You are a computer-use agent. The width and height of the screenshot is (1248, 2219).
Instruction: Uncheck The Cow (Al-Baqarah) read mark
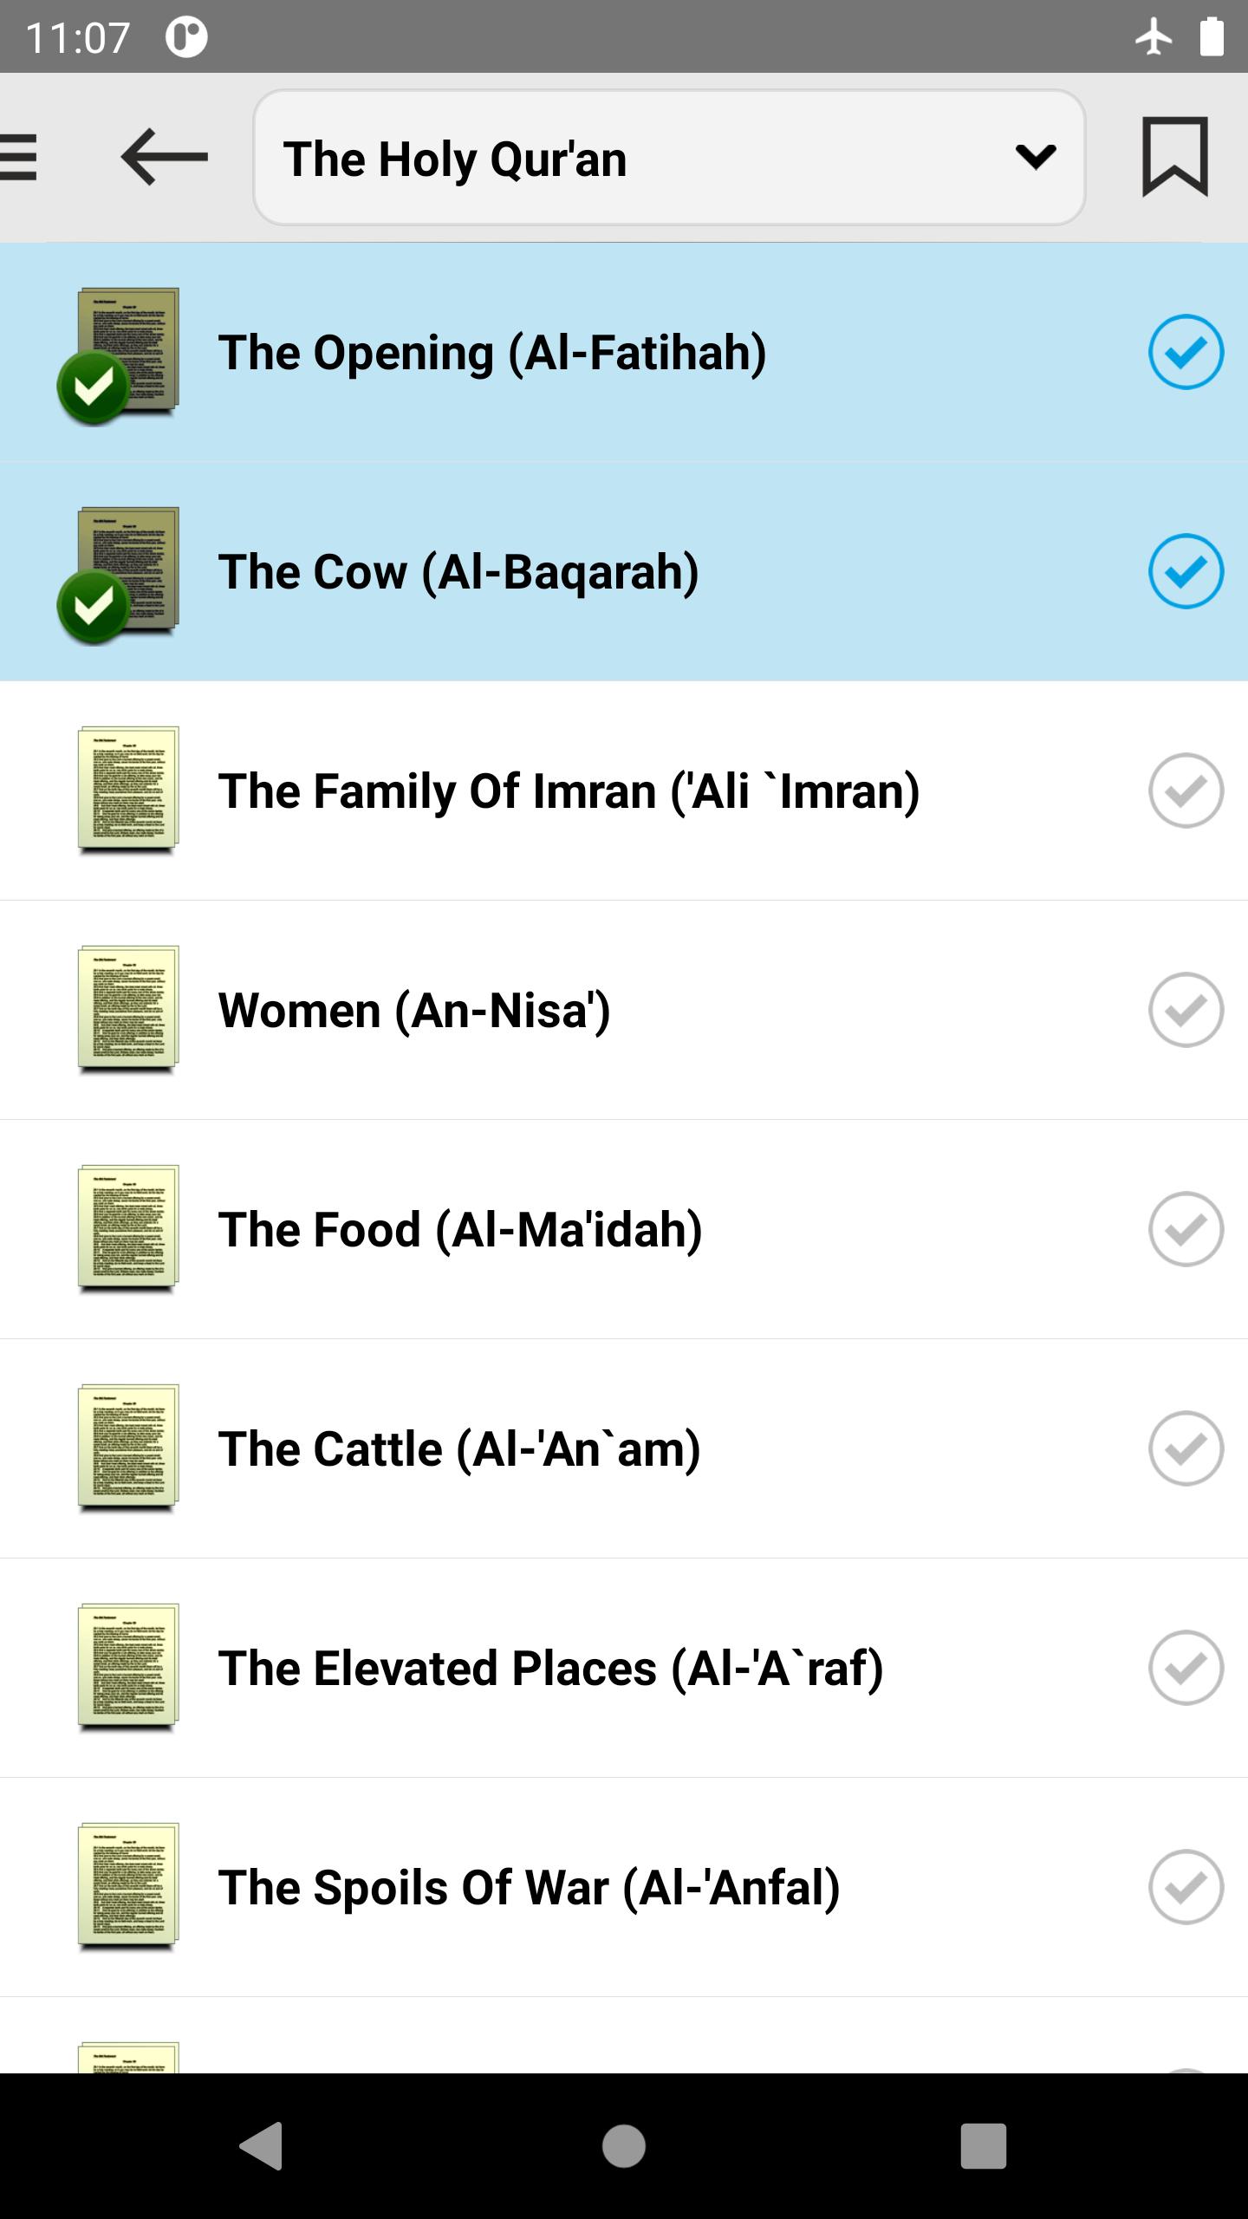point(1186,571)
